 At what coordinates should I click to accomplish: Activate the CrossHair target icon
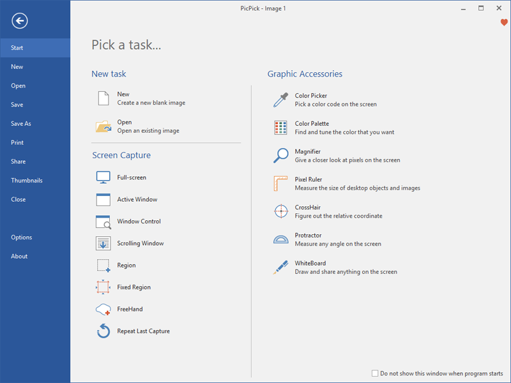(281, 211)
